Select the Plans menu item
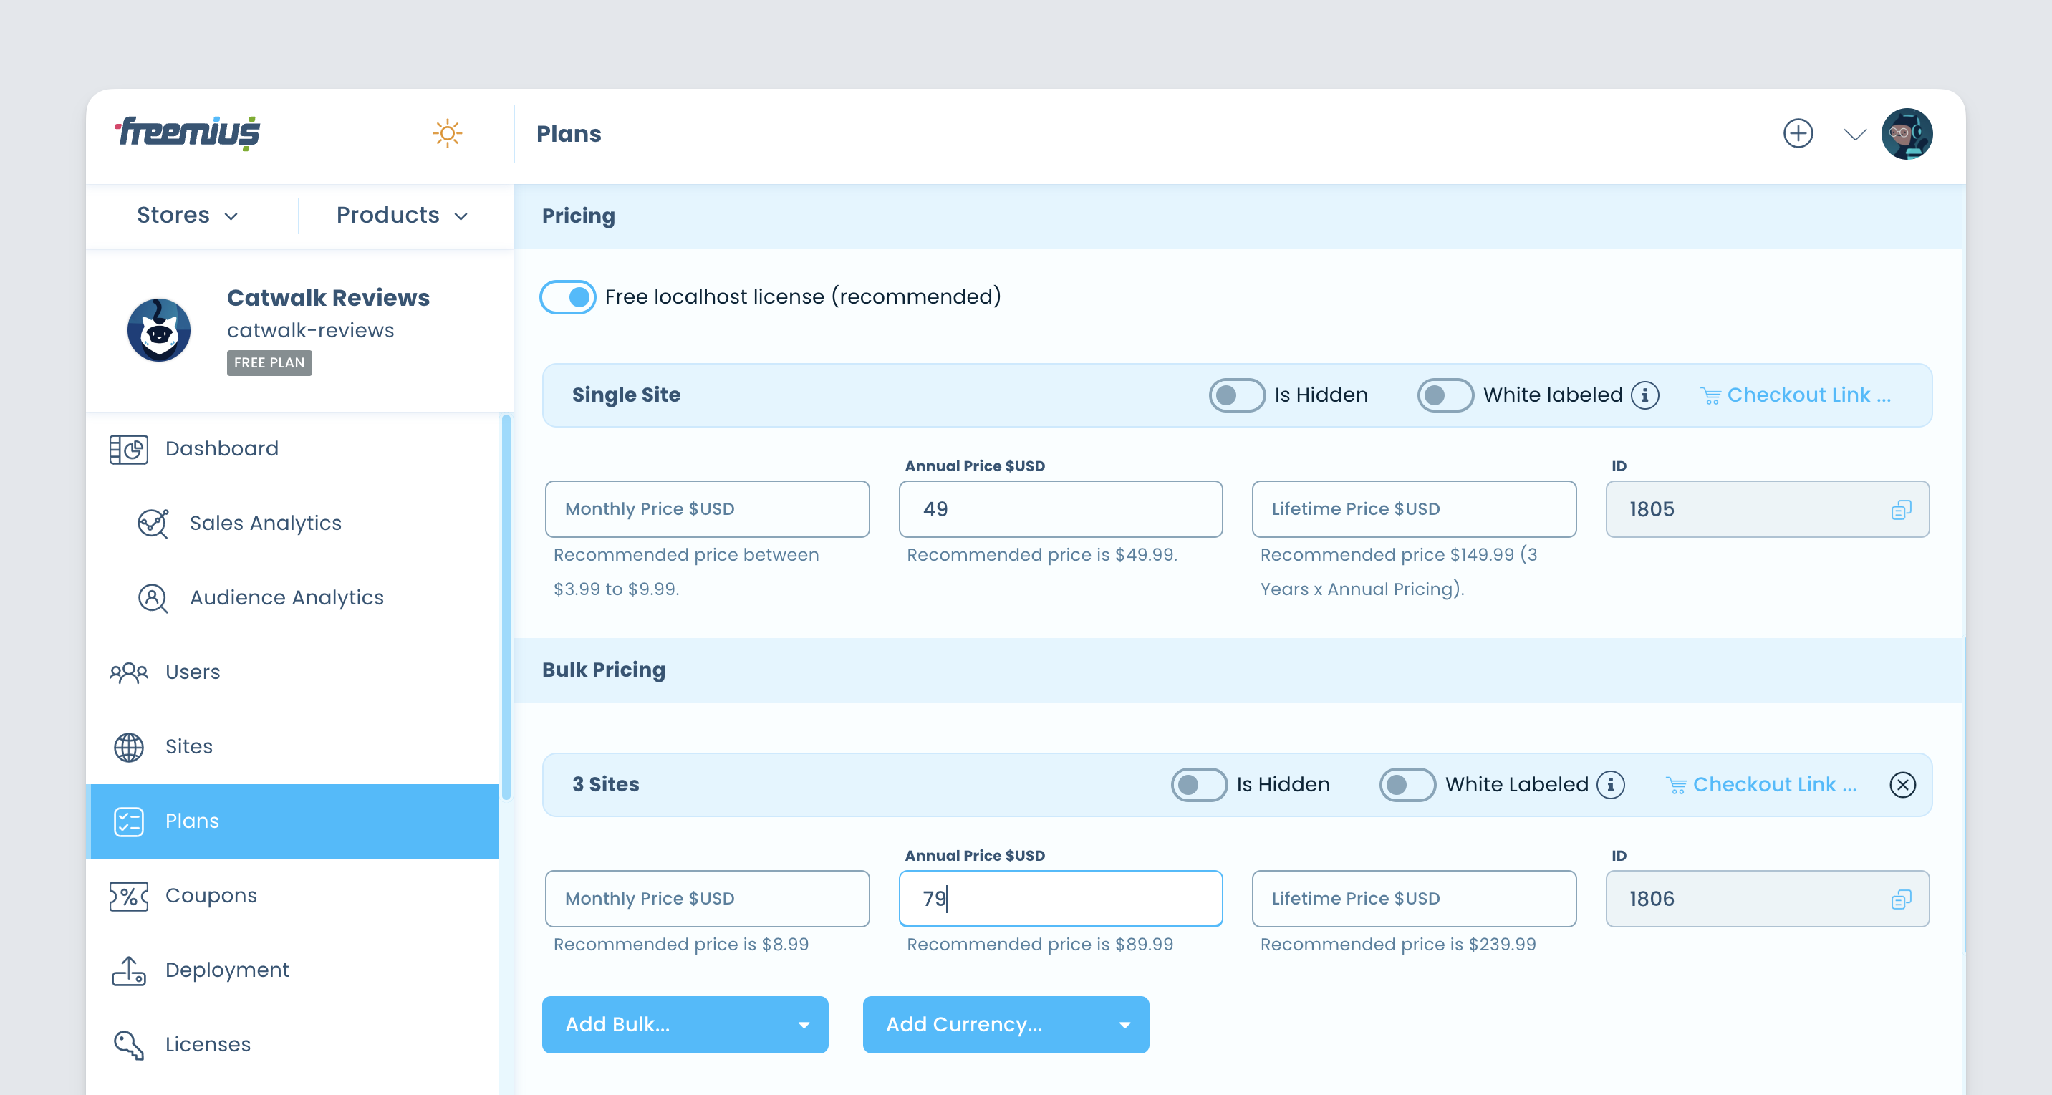The image size is (2052, 1095). pyautogui.click(x=297, y=821)
